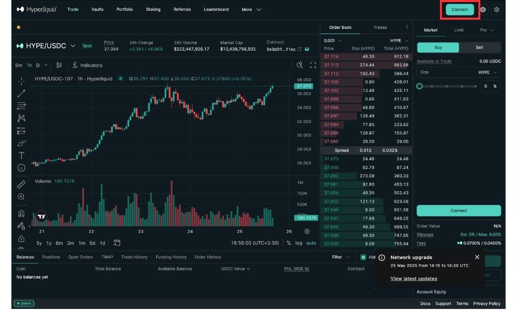Toggle lock all drawings padlock
The image size is (517, 310).
pos(21,238)
